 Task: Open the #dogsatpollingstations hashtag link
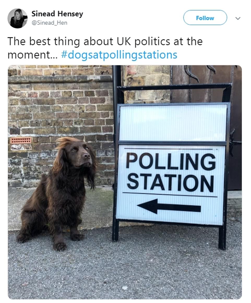(x=119, y=55)
